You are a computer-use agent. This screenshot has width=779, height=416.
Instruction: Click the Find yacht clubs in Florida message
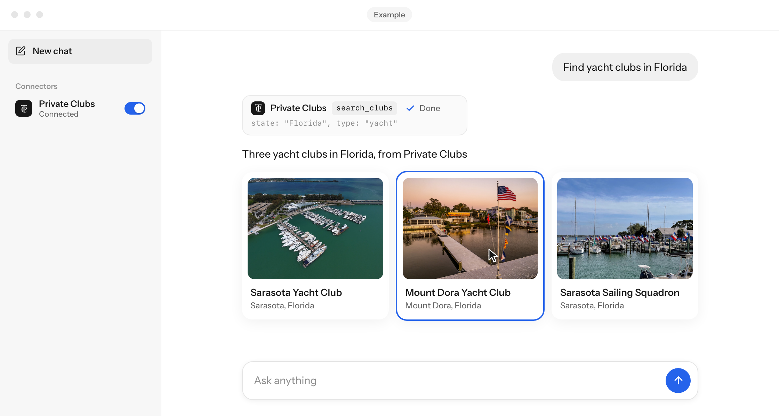[x=625, y=67]
